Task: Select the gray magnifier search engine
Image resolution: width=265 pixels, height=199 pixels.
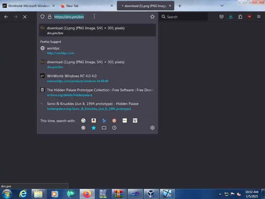Action: coord(83,128)
